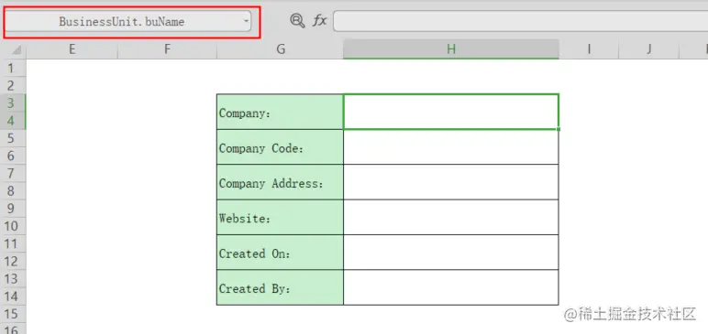Click the fill handle of the selected cell
The height and width of the screenshot is (334, 708).
point(559,129)
